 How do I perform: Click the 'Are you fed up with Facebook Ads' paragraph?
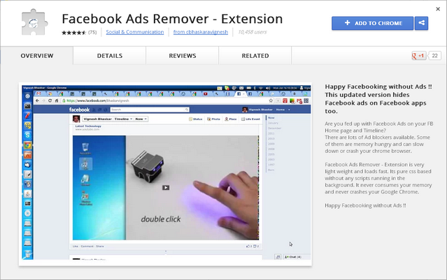pyautogui.click(x=379, y=138)
